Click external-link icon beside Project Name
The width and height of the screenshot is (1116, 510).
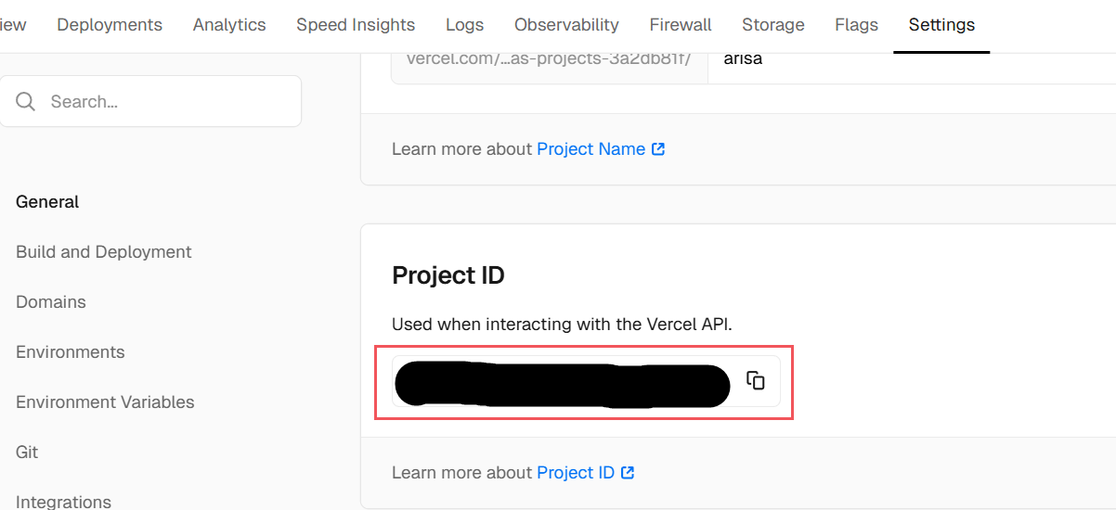[658, 149]
